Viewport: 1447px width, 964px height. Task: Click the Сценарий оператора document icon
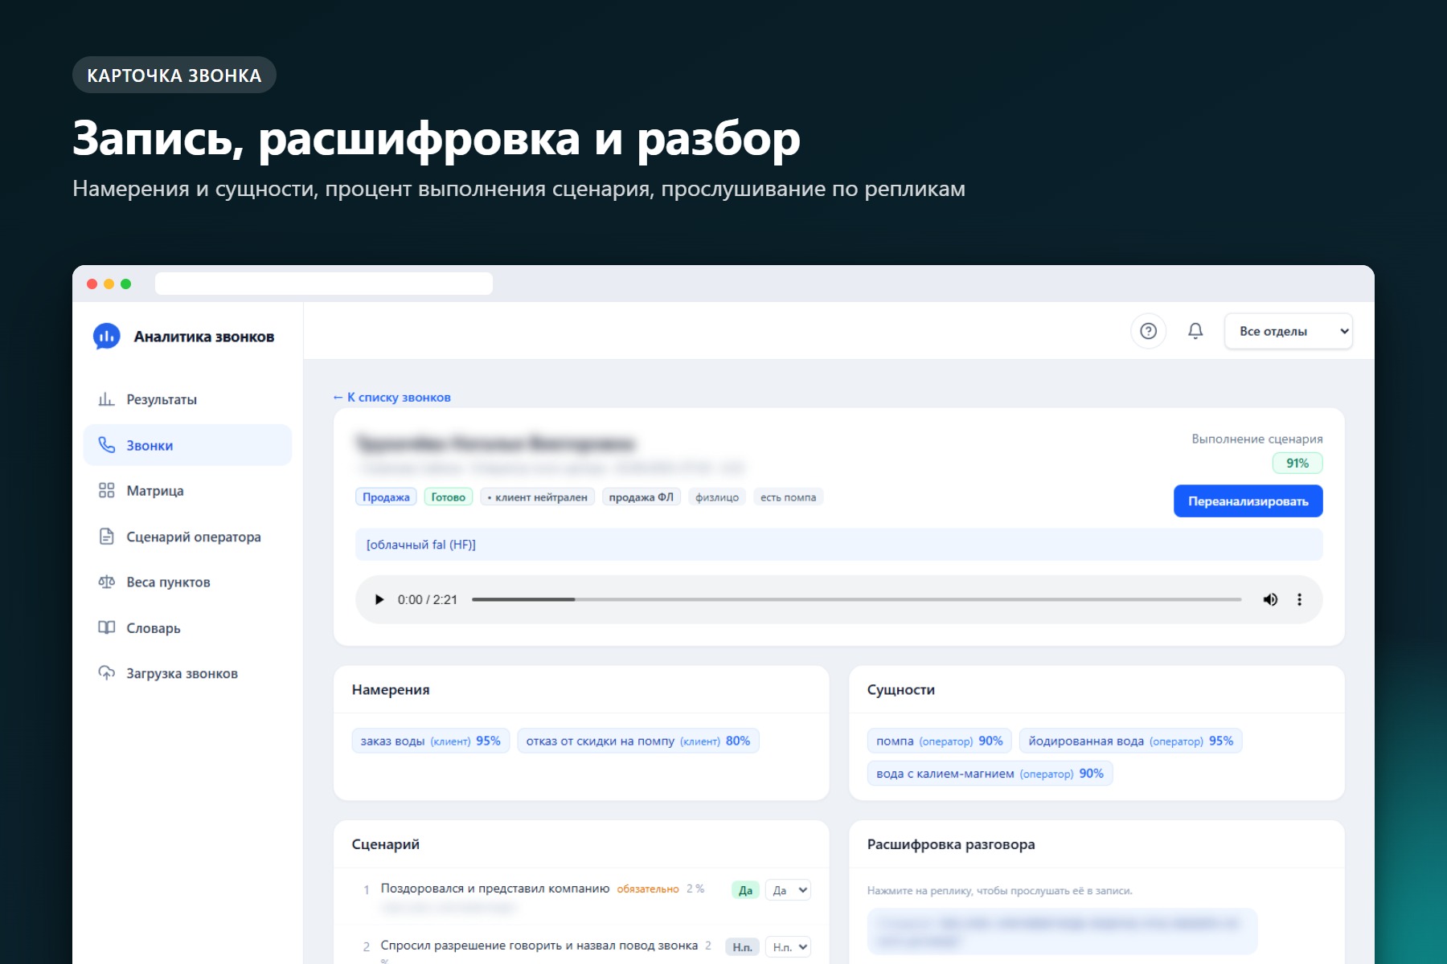[x=106, y=536]
